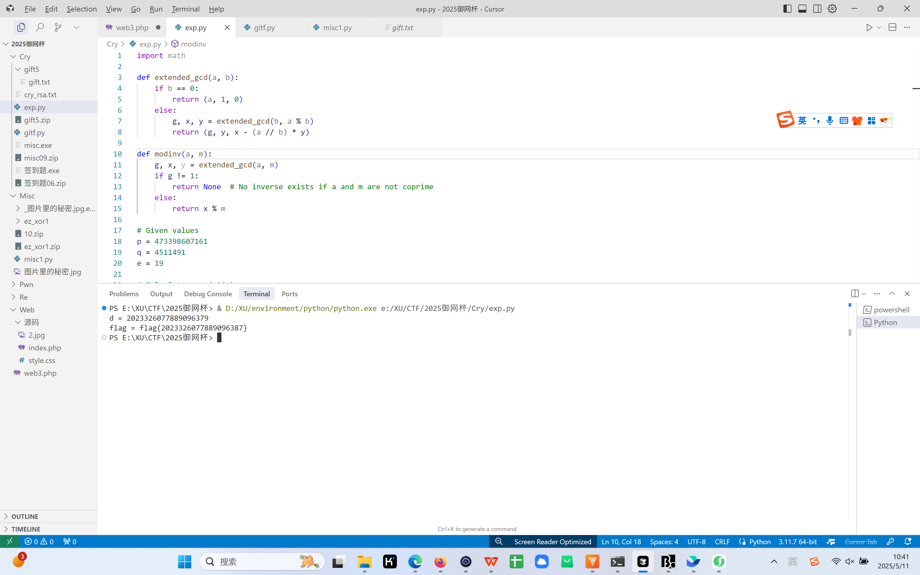The image size is (920, 575).
Task: Switch to the Ports panel tab
Action: [290, 294]
